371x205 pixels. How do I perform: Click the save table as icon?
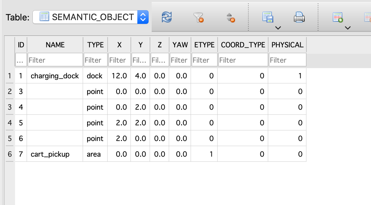tap(268, 17)
